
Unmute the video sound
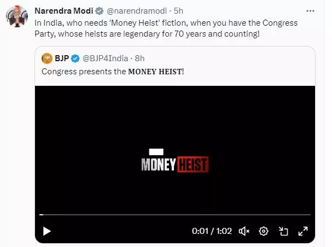point(245,231)
